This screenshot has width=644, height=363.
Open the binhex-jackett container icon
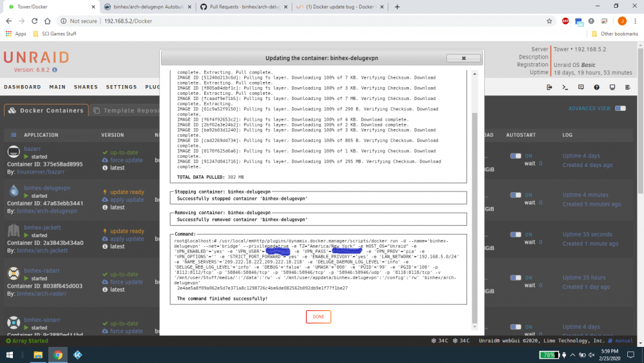(x=14, y=230)
